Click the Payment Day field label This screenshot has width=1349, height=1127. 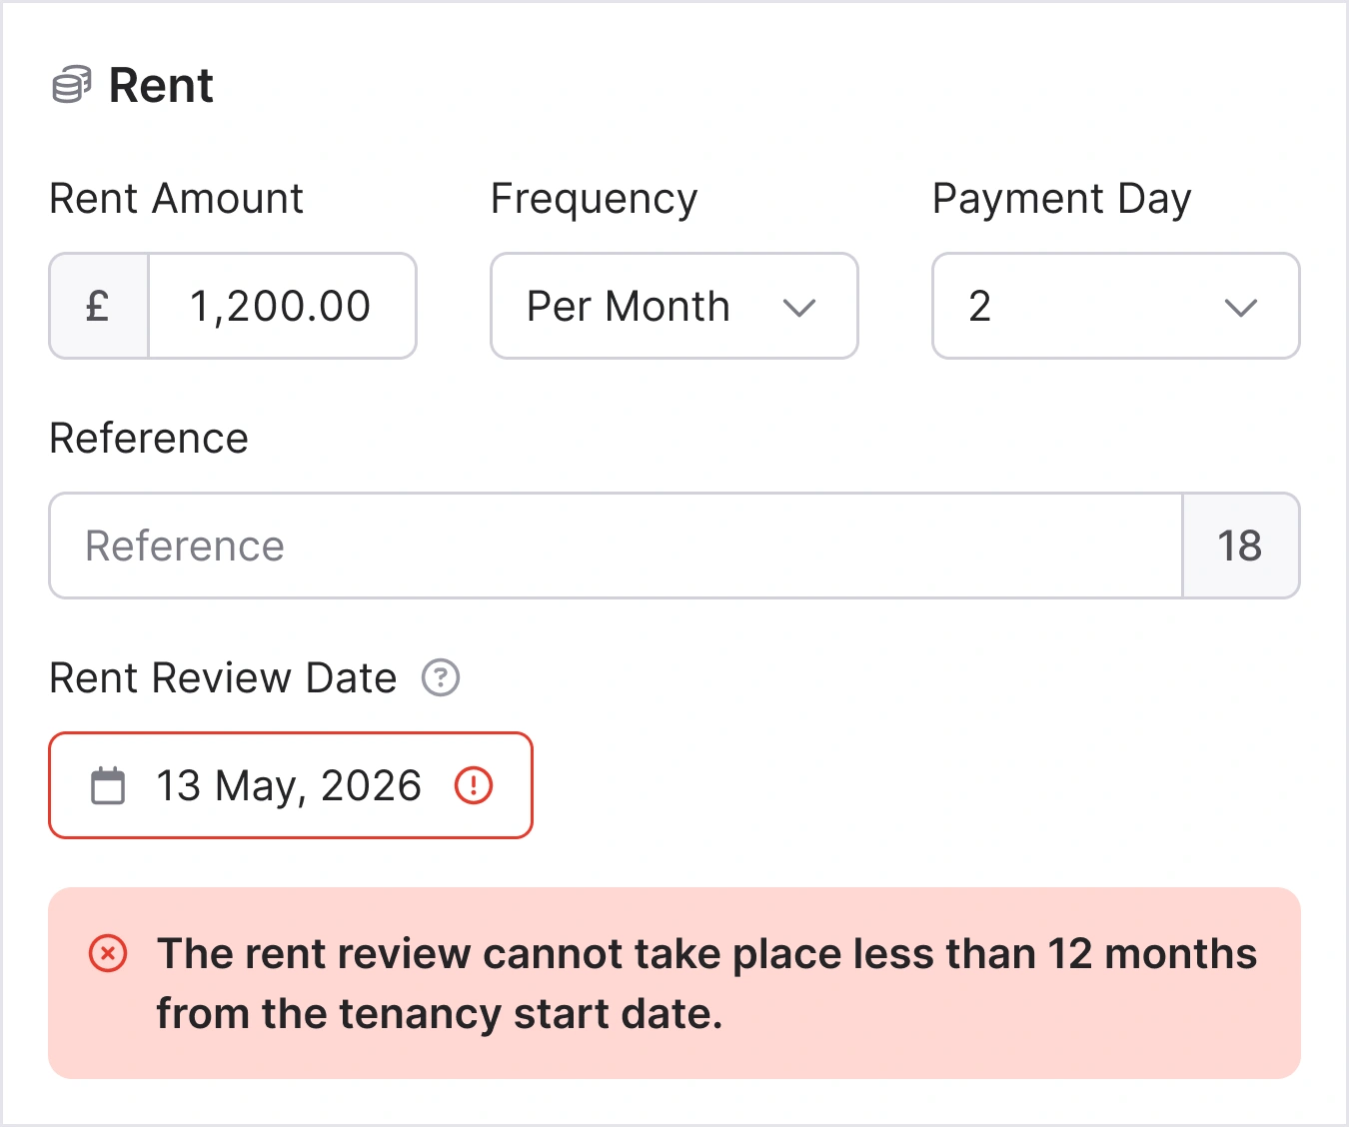pos(1061,199)
